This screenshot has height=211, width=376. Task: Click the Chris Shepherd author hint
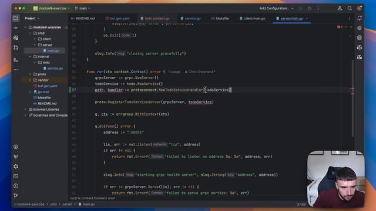[200, 72]
